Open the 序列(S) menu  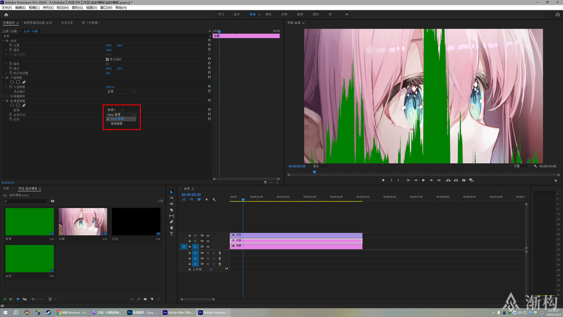pos(48,8)
